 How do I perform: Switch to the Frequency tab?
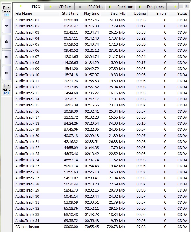point(155,7)
